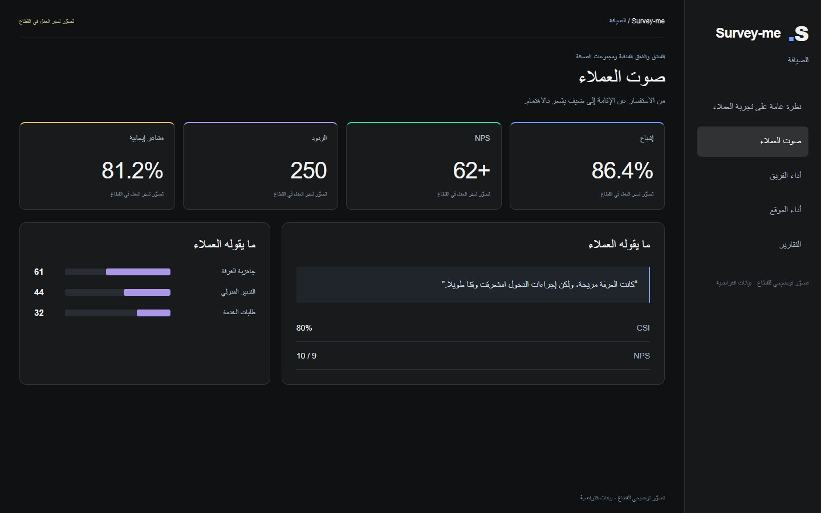This screenshot has width=821, height=513.
Task: Click الضيافة in the top breadcrumb
Action: [x=617, y=21]
